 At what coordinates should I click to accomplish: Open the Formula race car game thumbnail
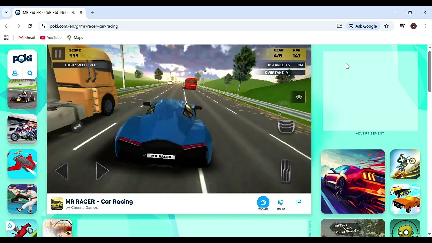23,94
